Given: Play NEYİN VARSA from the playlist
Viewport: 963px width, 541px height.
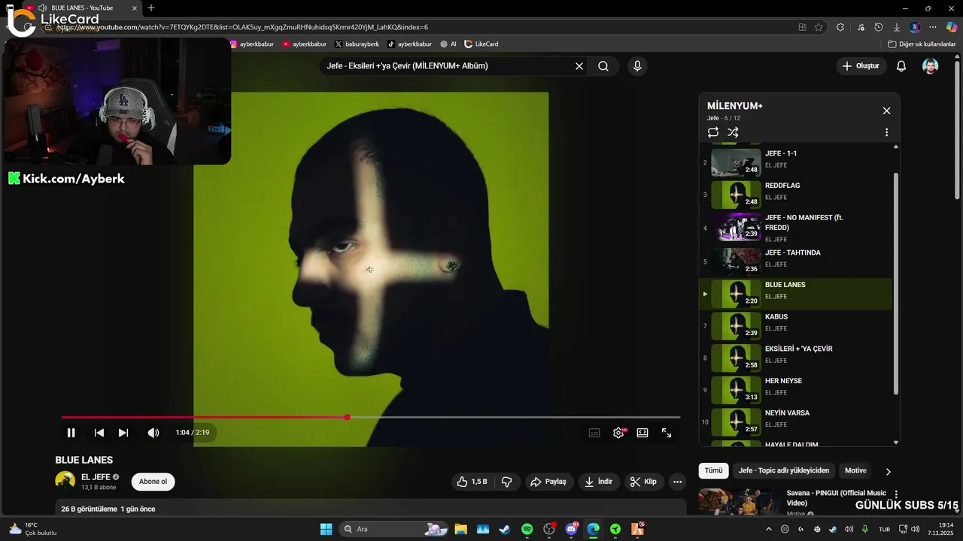Looking at the screenshot, I should (x=796, y=422).
